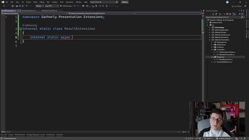Open the Build menu
Viewport: 249px width, 140px height.
[x=35, y=2]
